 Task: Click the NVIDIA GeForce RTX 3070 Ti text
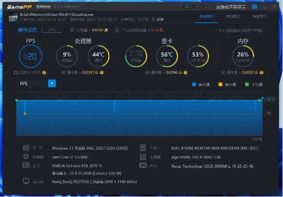point(77,166)
